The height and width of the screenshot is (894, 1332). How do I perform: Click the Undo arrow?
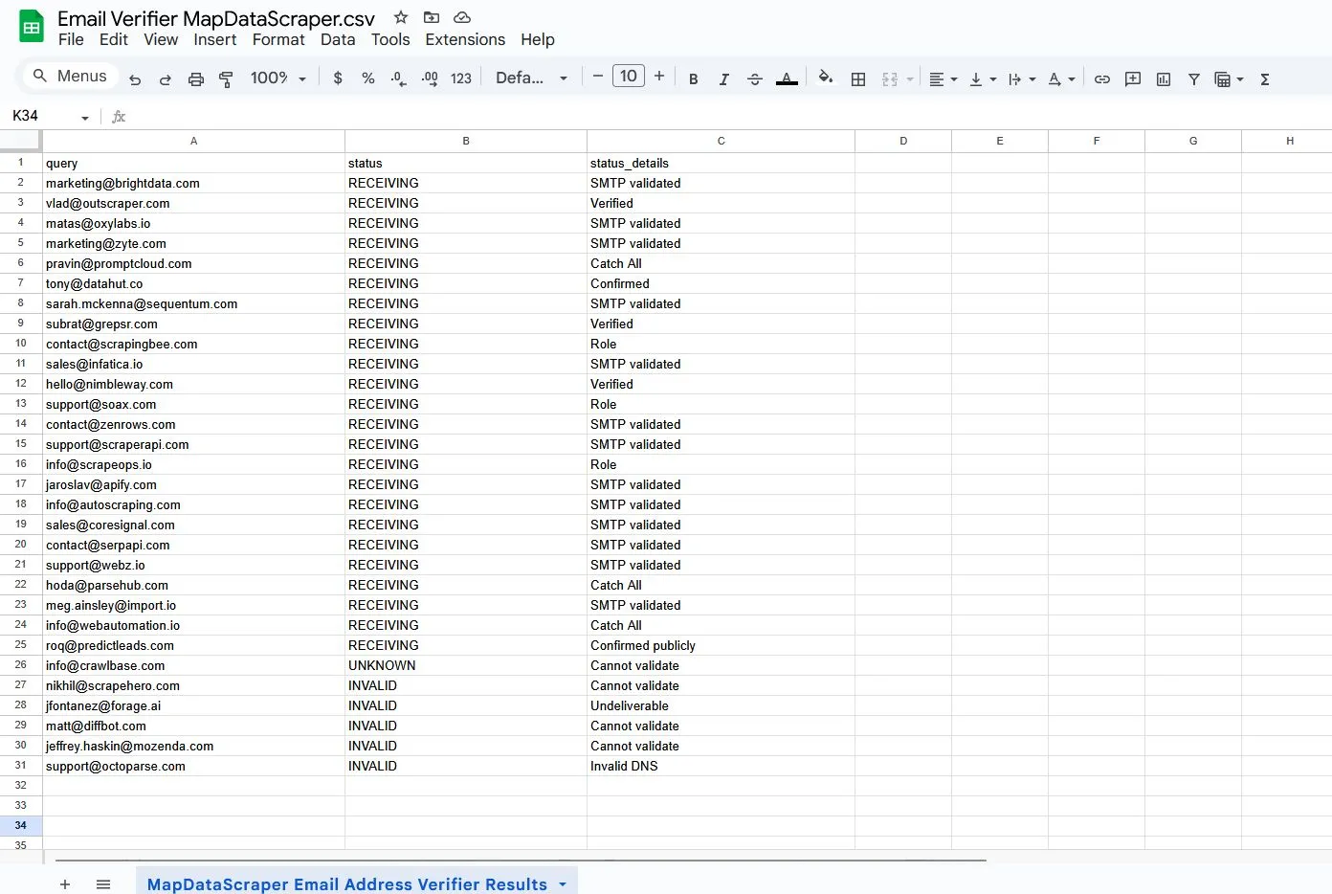click(x=135, y=79)
